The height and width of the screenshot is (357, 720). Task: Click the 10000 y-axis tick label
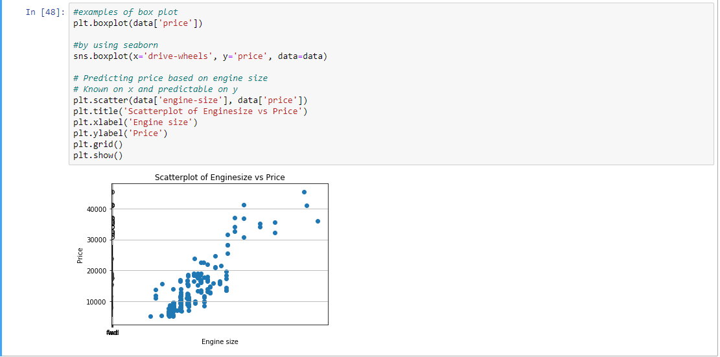pyautogui.click(x=96, y=302)
